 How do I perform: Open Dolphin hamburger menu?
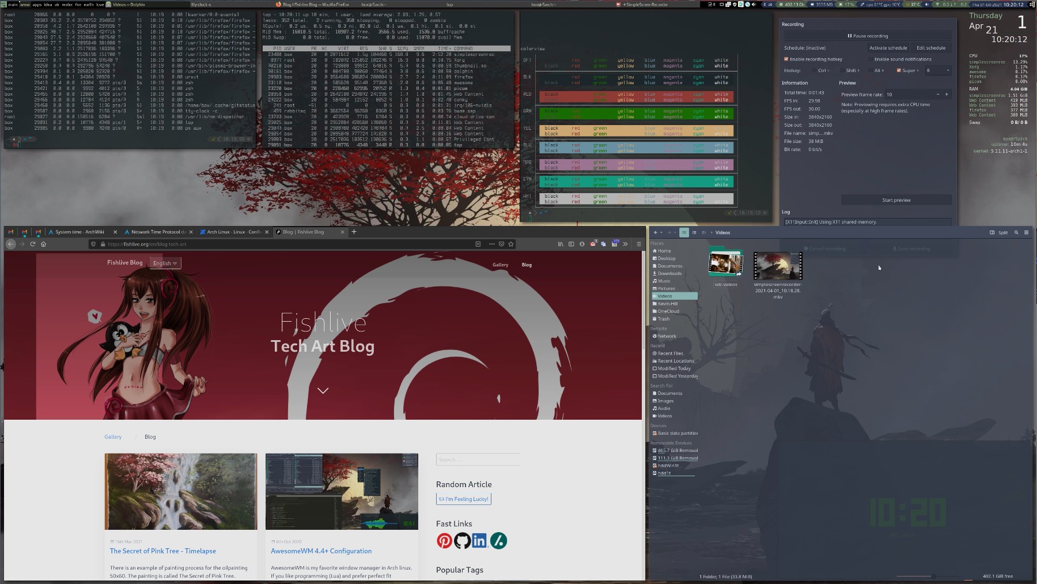tap(1026, 232)
